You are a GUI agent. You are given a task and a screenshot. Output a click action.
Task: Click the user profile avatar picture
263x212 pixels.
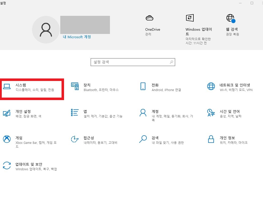tap(46, 30)
